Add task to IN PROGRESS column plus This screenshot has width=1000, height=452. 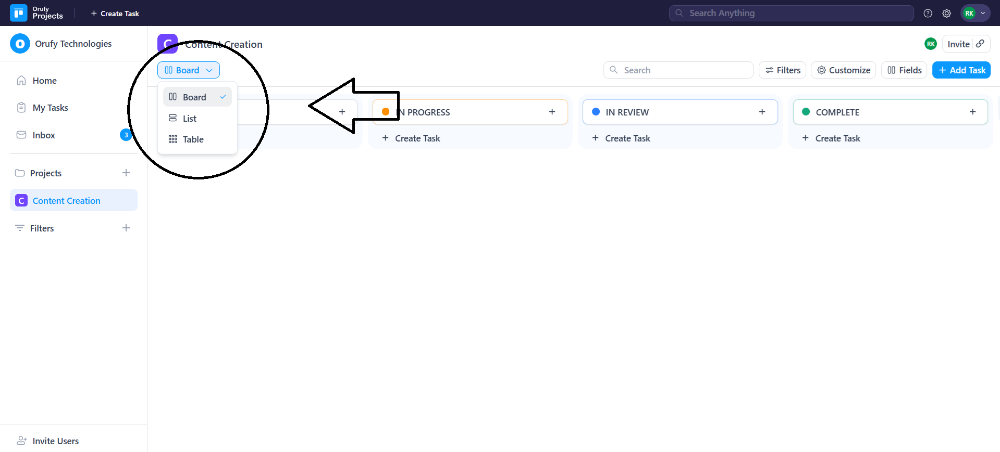[x=552, y=112]
